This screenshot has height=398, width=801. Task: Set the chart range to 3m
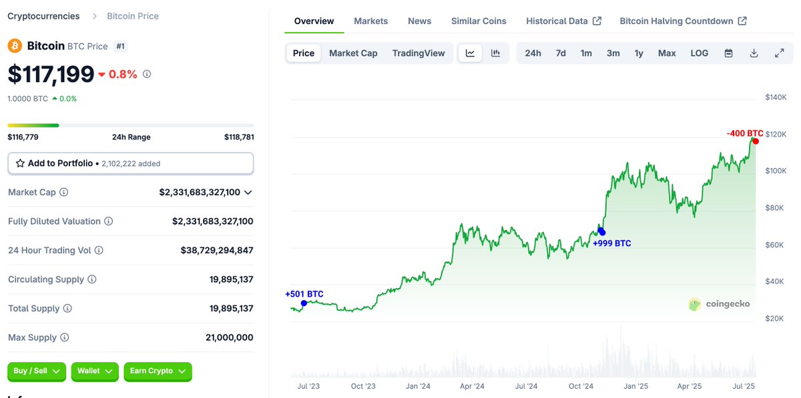coord(613,53)
